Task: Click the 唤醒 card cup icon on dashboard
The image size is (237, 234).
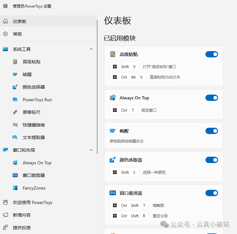Action: click(113, 131)
